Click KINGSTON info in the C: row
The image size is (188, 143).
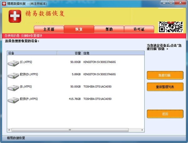[x=100, y=62]
